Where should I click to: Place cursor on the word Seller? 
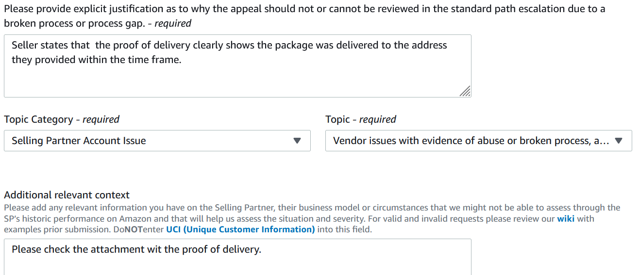(x=25, y=45)
